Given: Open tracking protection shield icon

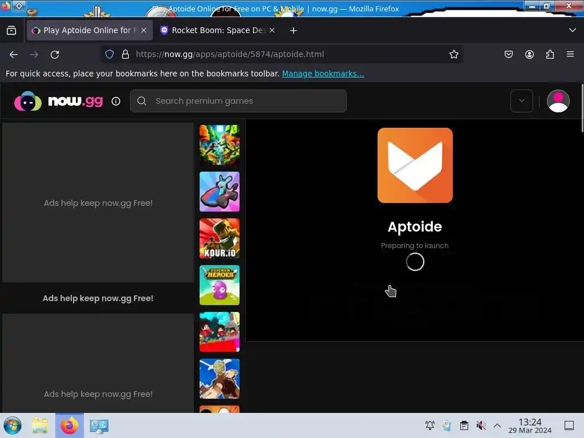Looking at the screenshot, I should 109,54.
